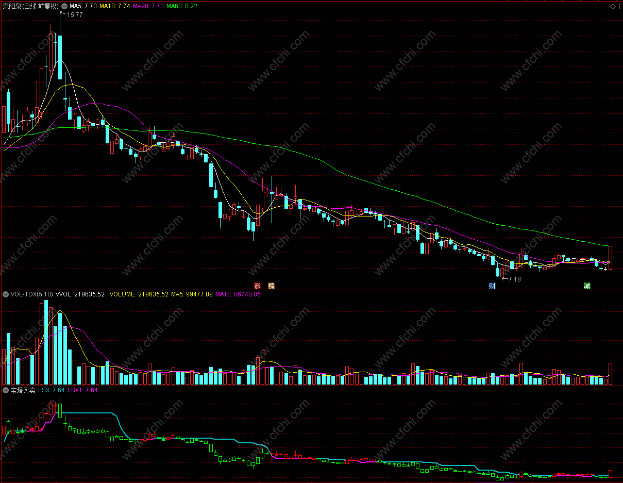
Task: Click the volume MA10: 86740.05 label
Action: coord(238,294)
